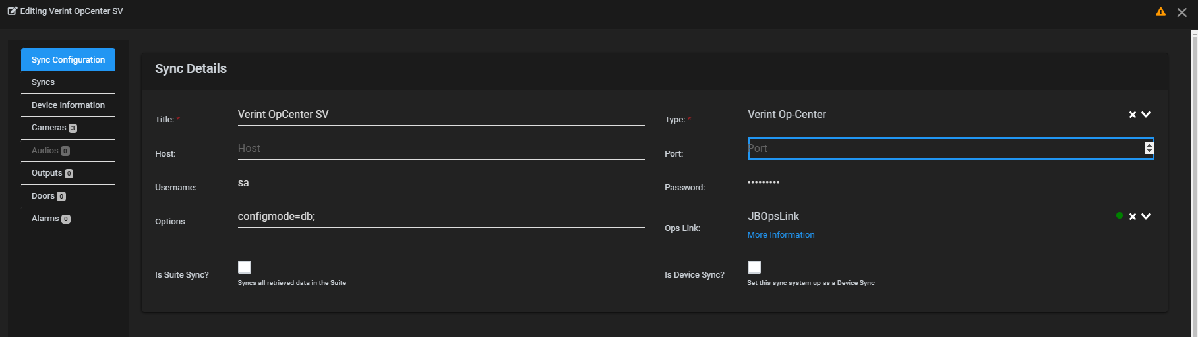Expand the Ops Link dropdown arrow
Viewport: 1198px width, 337px height.
point(1146,217)
